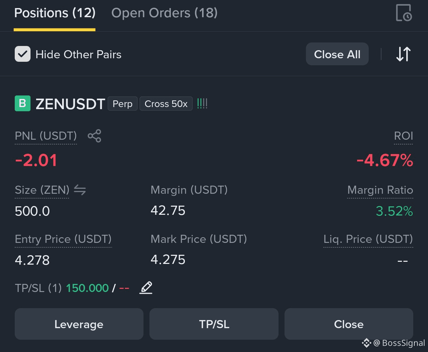Switch size unit with swap arrows icon
The image size is (428, 352).
pos(80,190)
